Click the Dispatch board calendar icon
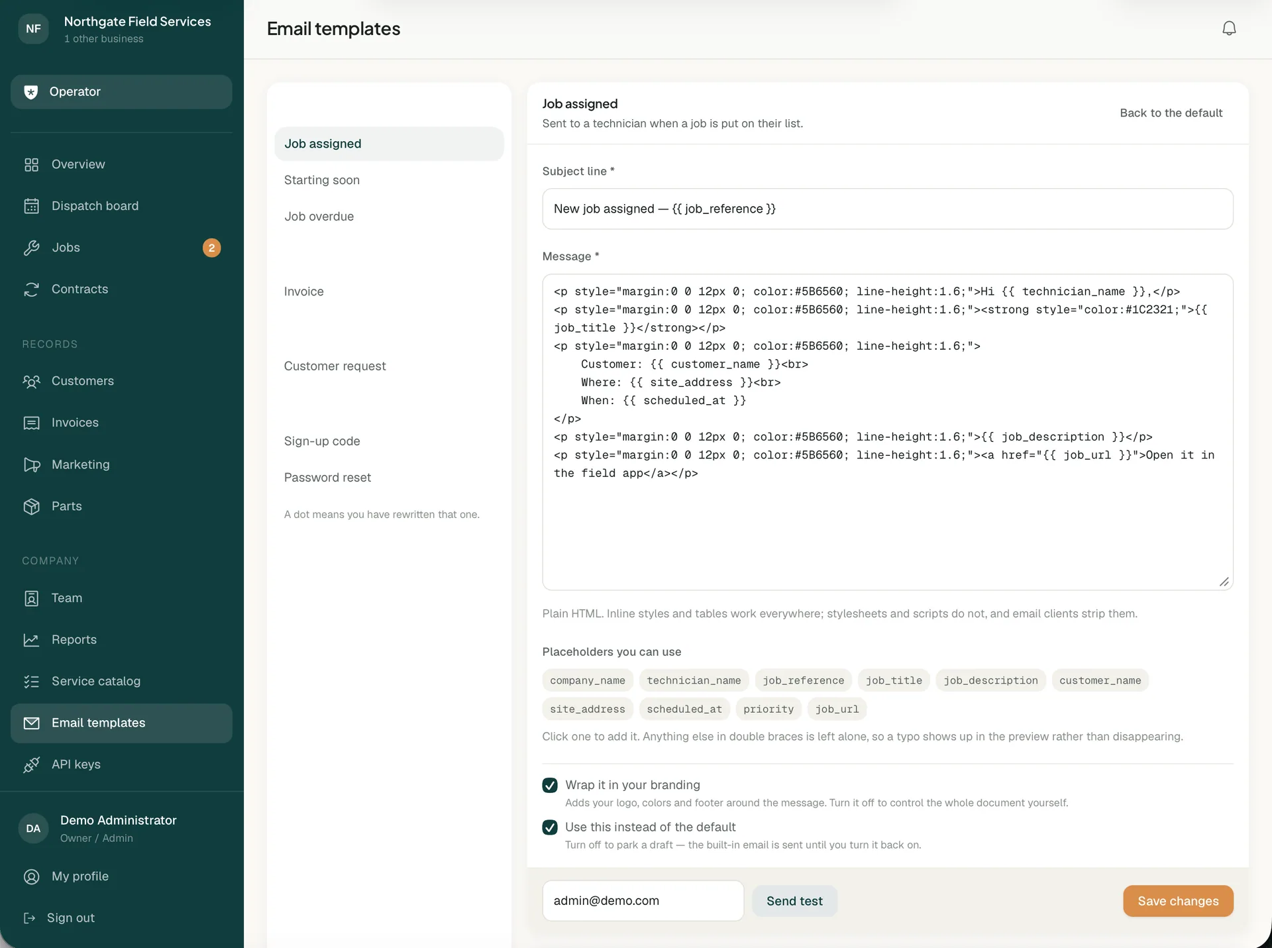Screen dimensions: 1272x948 [x=31, y=206]
